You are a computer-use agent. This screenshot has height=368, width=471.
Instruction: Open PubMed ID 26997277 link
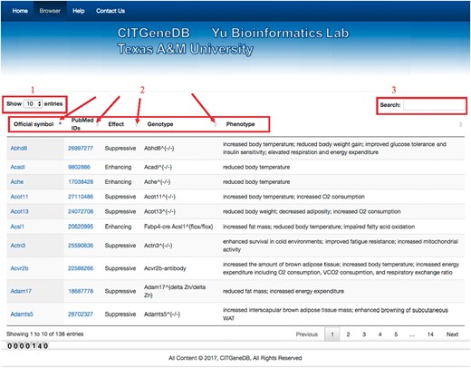pos(81,149)
